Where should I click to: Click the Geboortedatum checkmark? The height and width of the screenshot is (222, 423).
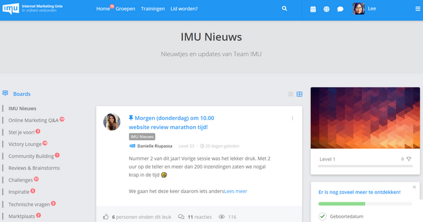(x=322, y=216)
